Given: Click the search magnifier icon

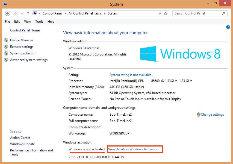Looking at the screenshot, I should (223, 13).
